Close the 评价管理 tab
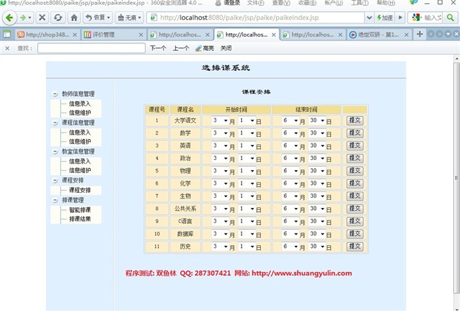 141,34
